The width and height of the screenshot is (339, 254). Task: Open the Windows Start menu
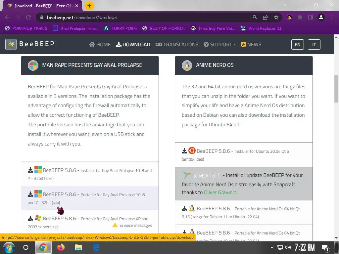tap(9, 247)
